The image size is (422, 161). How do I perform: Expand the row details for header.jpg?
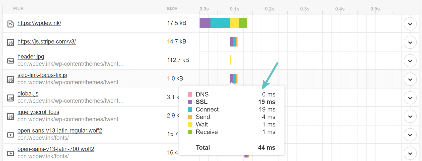pos(410,61)
